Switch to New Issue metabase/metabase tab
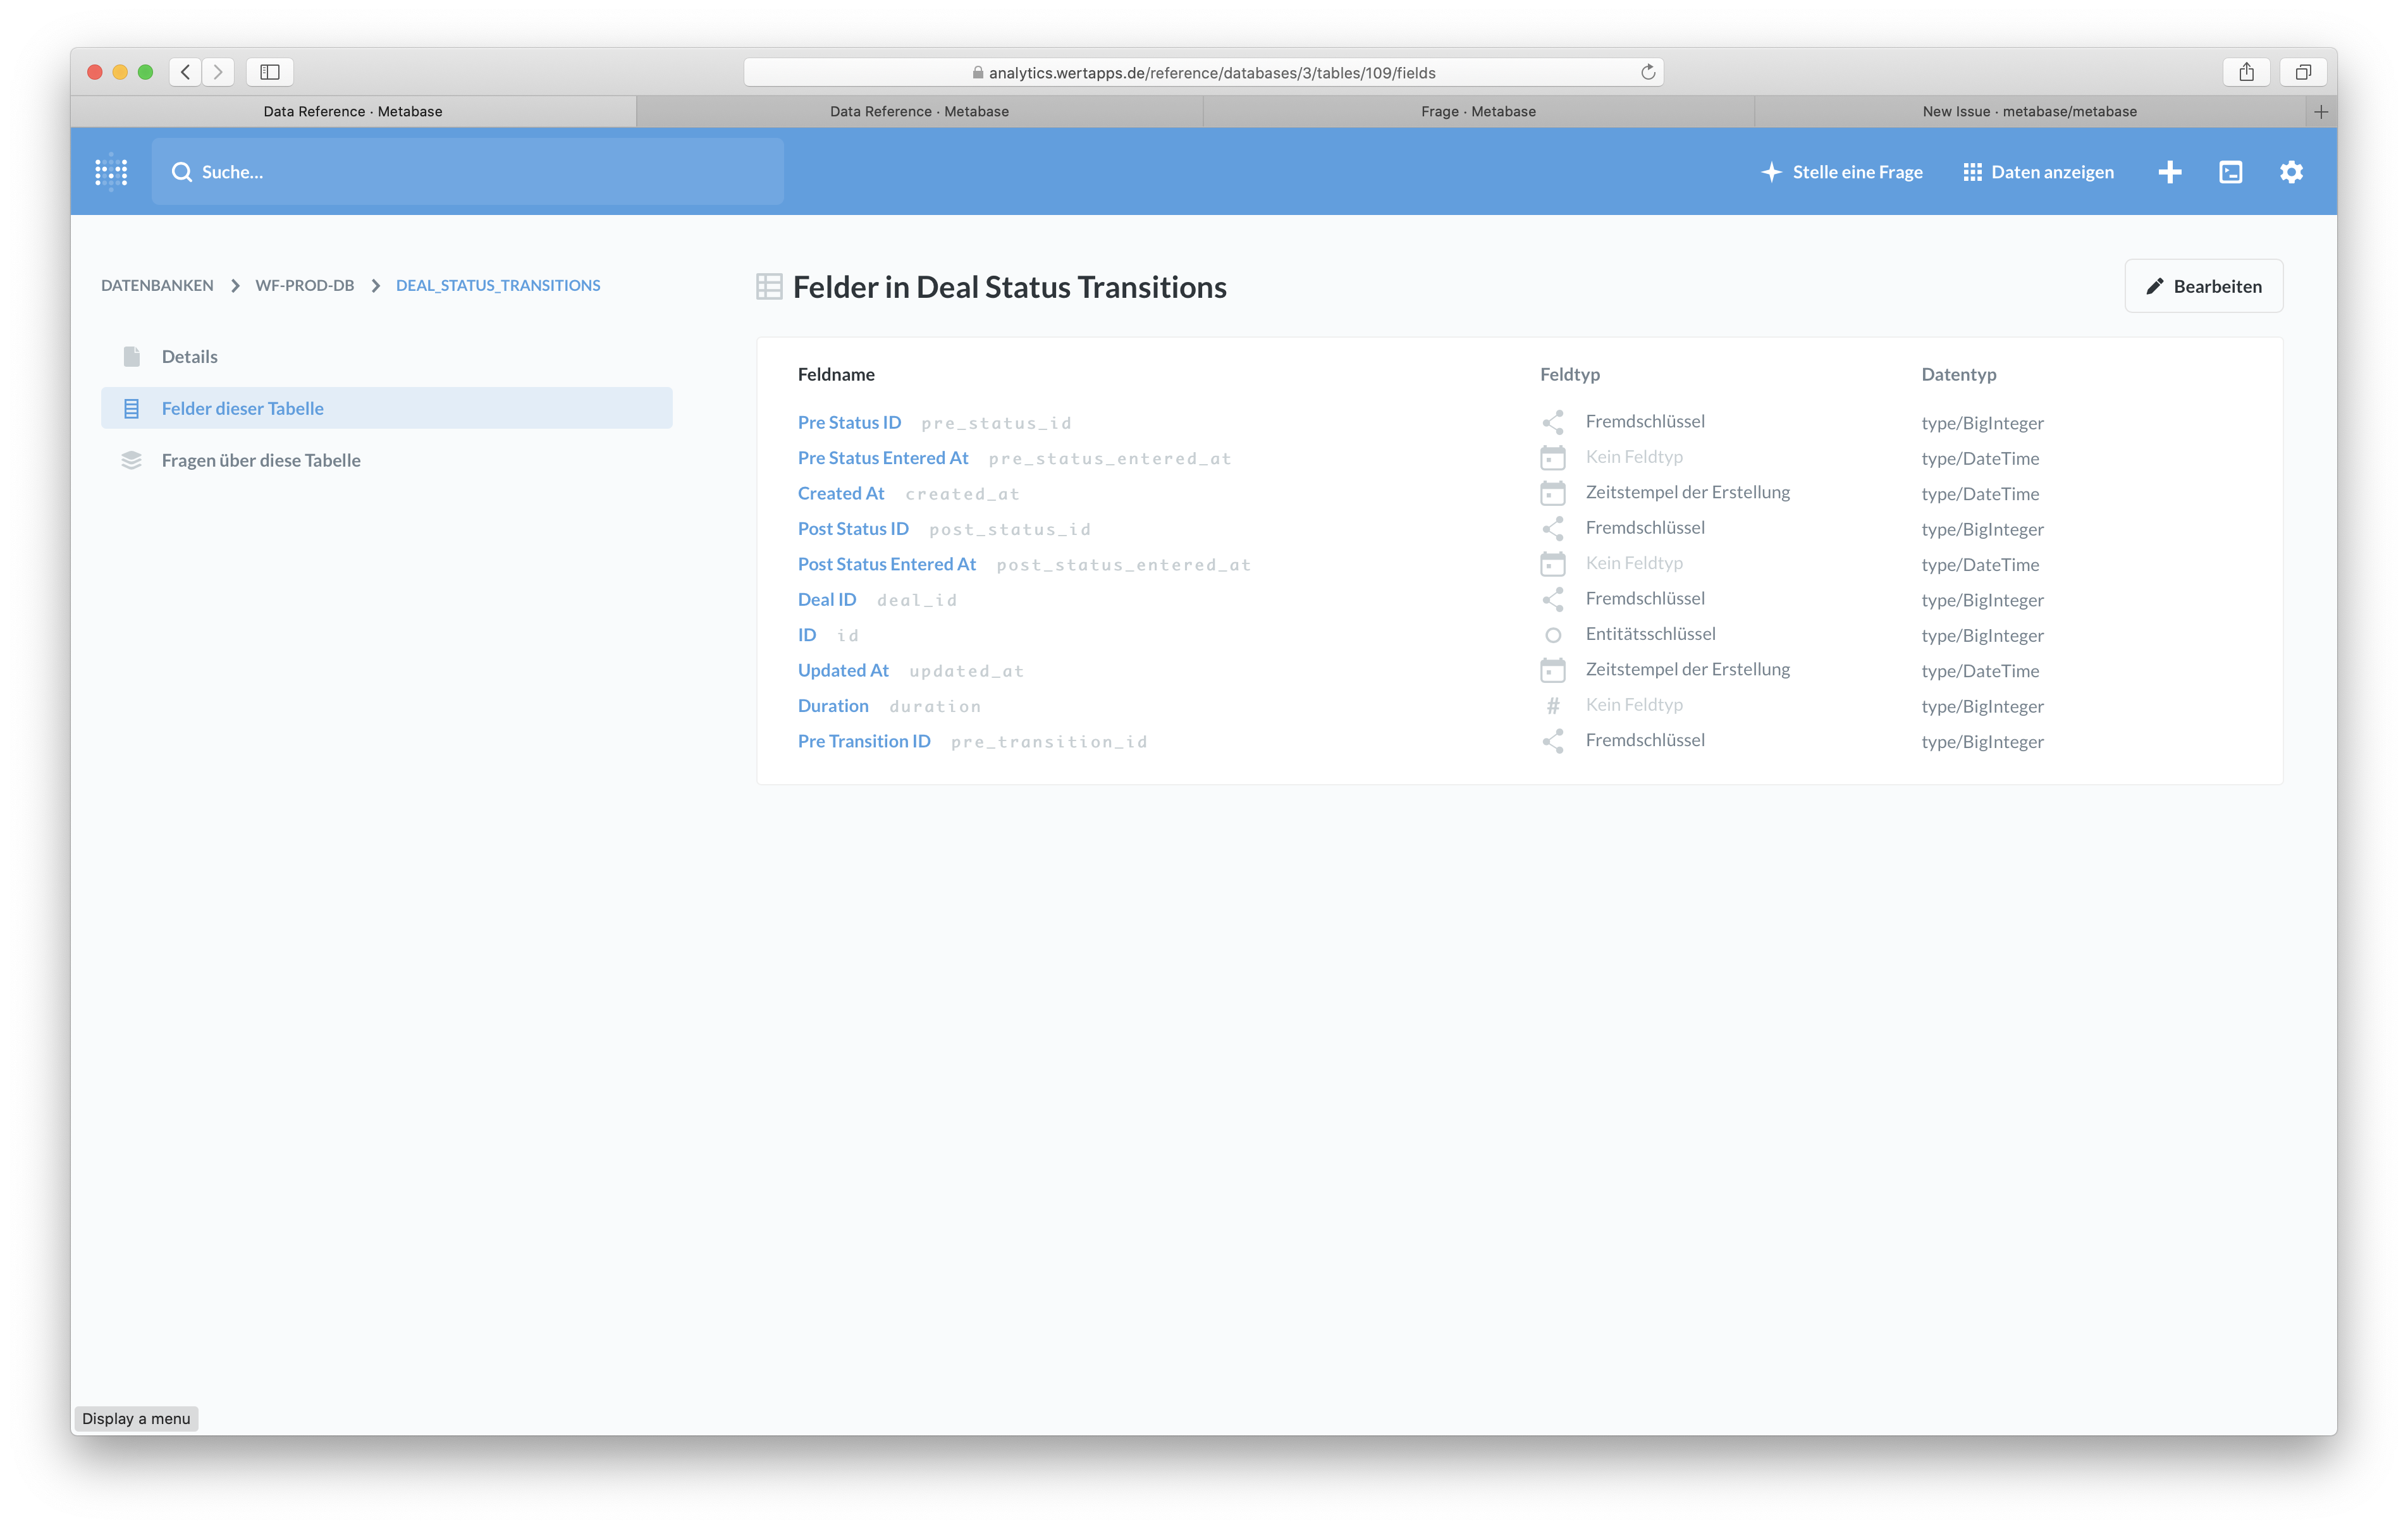The image size is (2408, 1529). (x=2029, y=111)
